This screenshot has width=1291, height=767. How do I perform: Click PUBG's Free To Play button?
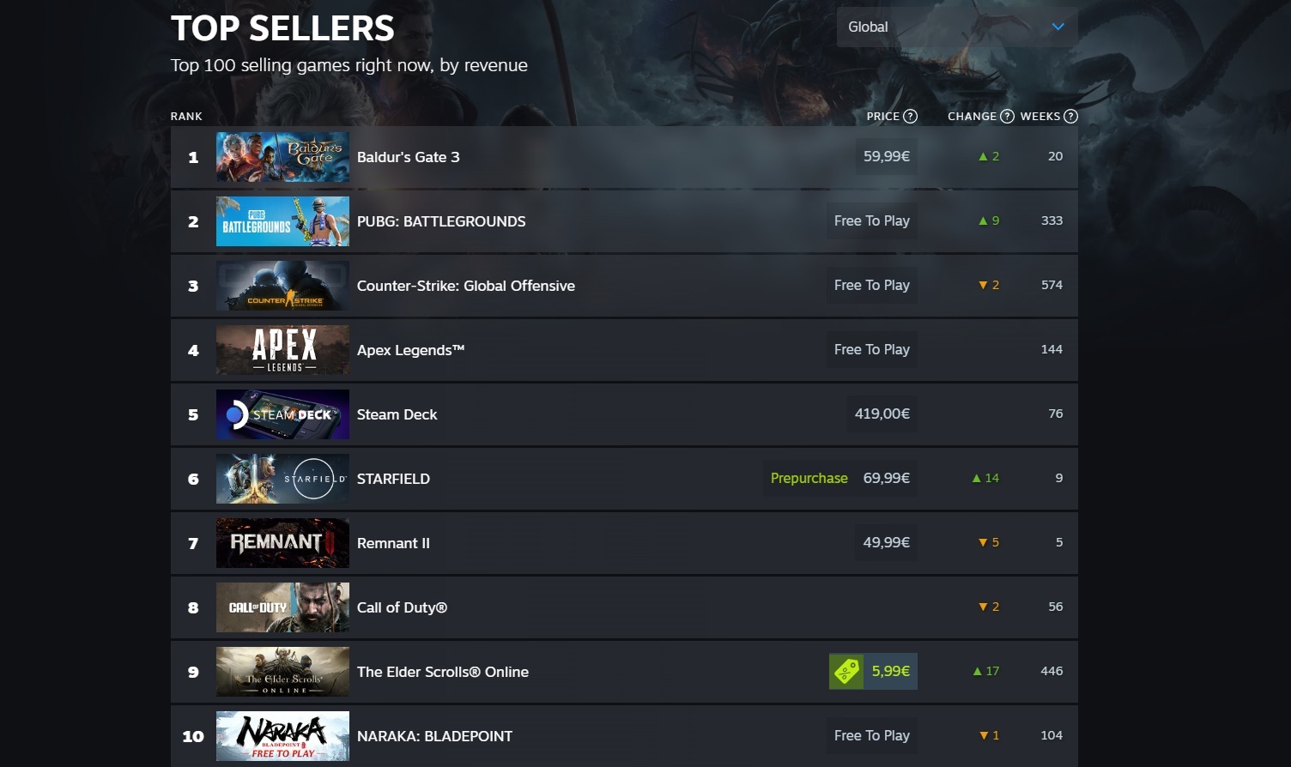pos(872,221)
